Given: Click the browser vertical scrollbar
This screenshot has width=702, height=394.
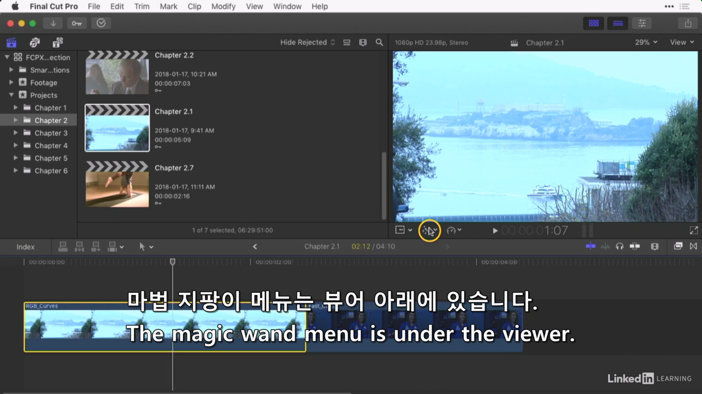Looking at the screenshot, I should coord(384,186).
